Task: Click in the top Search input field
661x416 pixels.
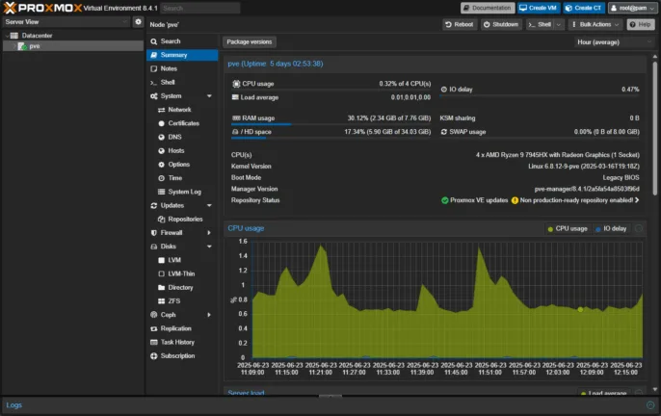Action: coord(199,8)
